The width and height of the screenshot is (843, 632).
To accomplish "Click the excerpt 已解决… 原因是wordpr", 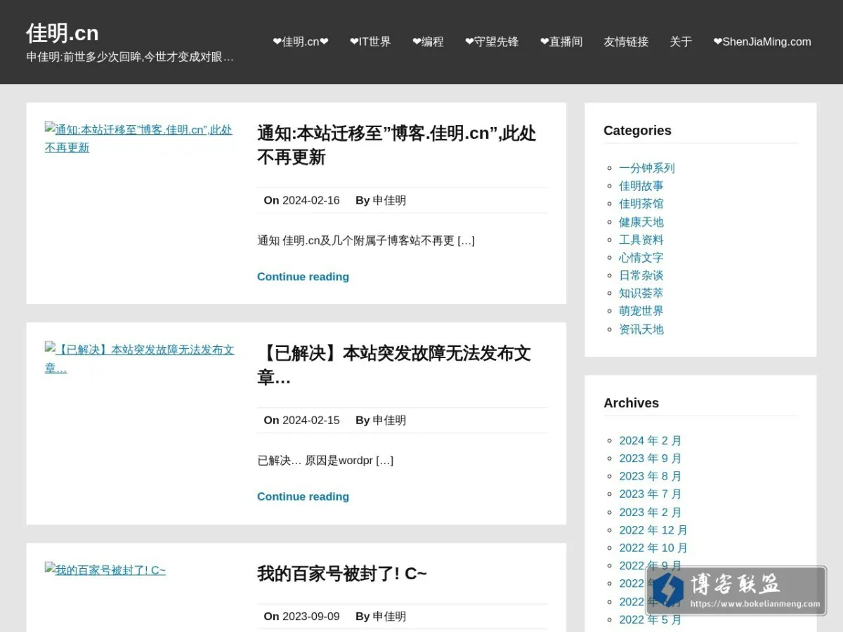I will pos(325,460).
